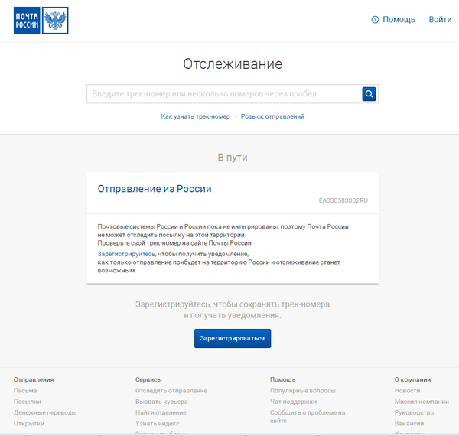The image size is (459, 436).
Task: Click text 'Проверьте свой трек-номер на сайте Почты России'
Action: coord(174,243)
